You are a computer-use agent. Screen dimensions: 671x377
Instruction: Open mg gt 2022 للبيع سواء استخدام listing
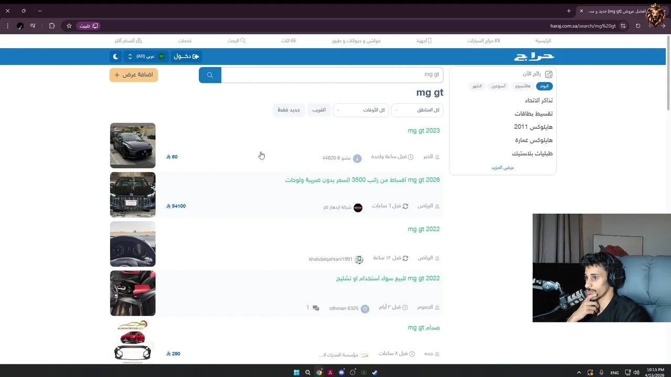(388, 278)
